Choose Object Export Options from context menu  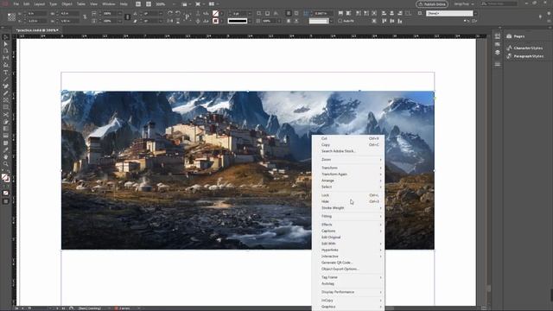point(348,269)
